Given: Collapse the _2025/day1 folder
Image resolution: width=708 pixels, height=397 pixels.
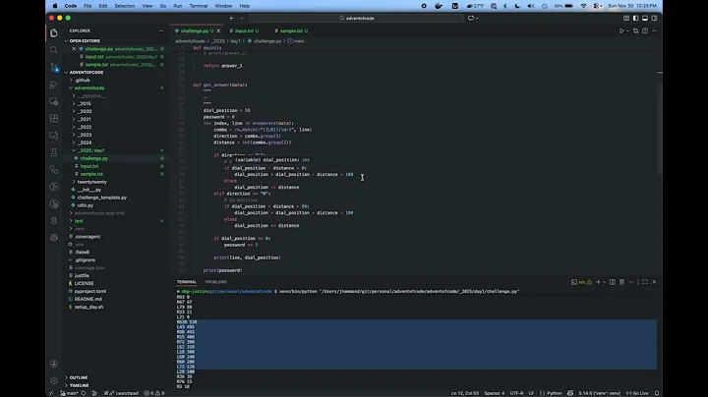Looking at the screenshot, I should [x=90, y=150].
